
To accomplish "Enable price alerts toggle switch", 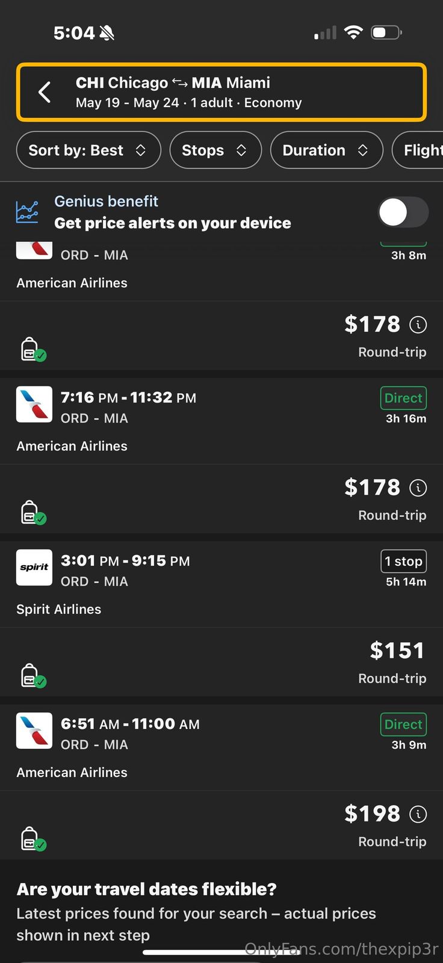I will tap(403, 212).
